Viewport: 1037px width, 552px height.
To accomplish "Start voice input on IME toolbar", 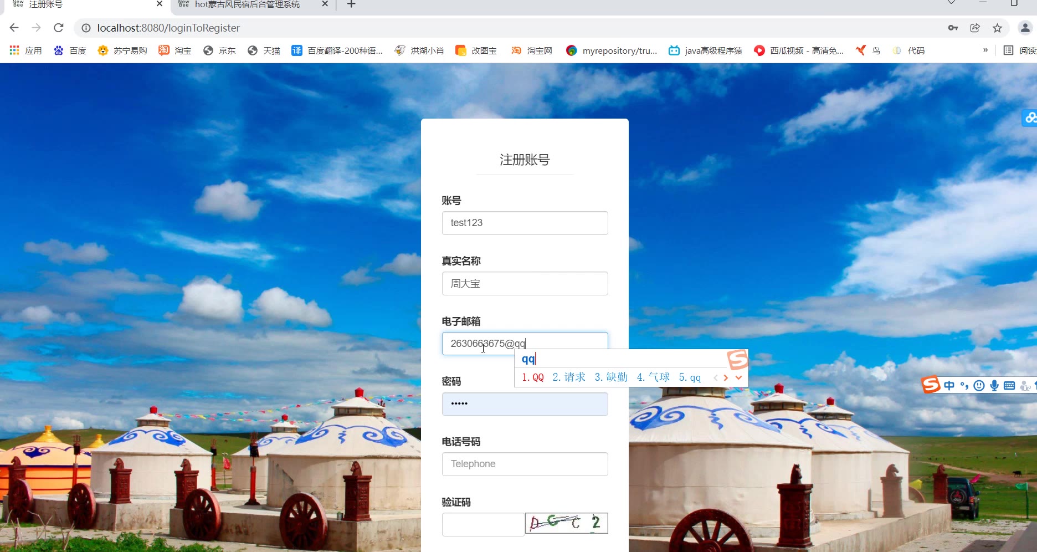I will pos(994,386).
